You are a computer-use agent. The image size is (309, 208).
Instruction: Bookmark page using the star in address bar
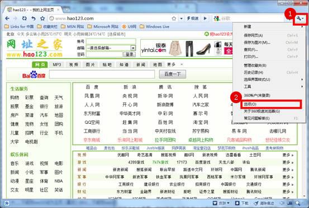(x=174, y=18)
